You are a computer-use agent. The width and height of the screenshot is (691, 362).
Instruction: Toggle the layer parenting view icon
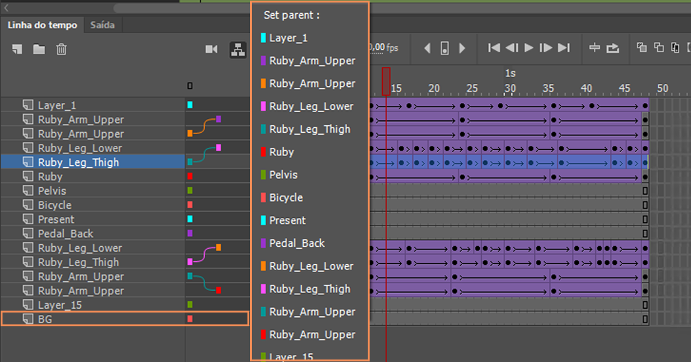pyautogui.click(x=238, y=49)
